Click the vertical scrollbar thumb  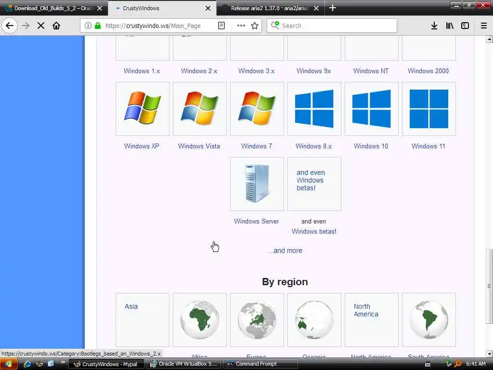click(489, 286)
